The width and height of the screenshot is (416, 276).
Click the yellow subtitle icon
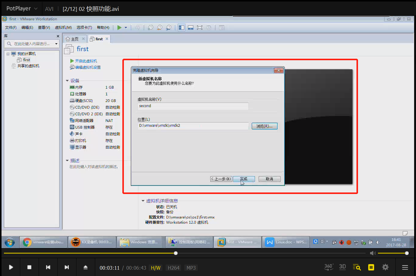point(371,267)
